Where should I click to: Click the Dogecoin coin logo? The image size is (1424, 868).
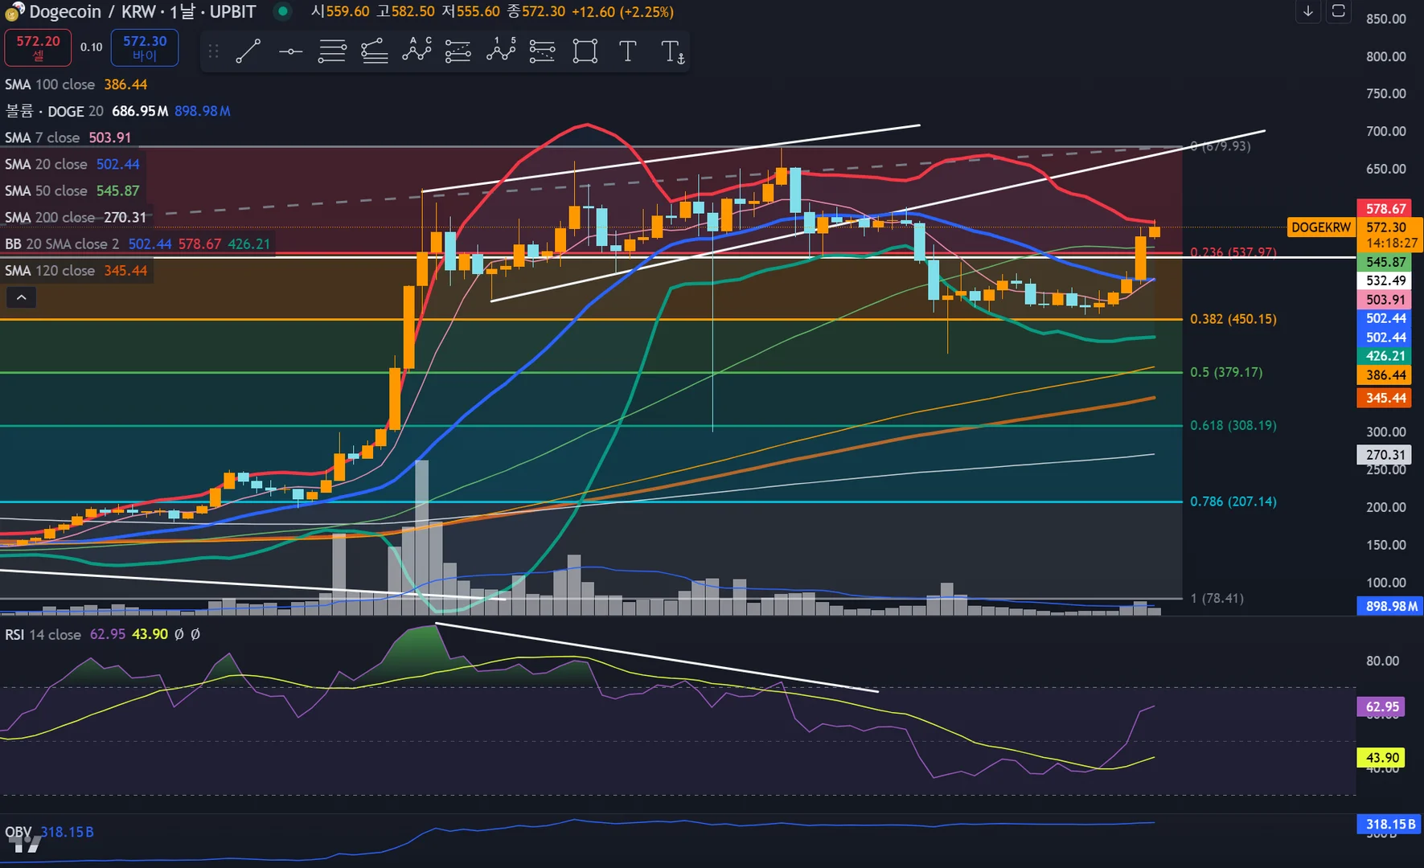[x=14, y=12]
